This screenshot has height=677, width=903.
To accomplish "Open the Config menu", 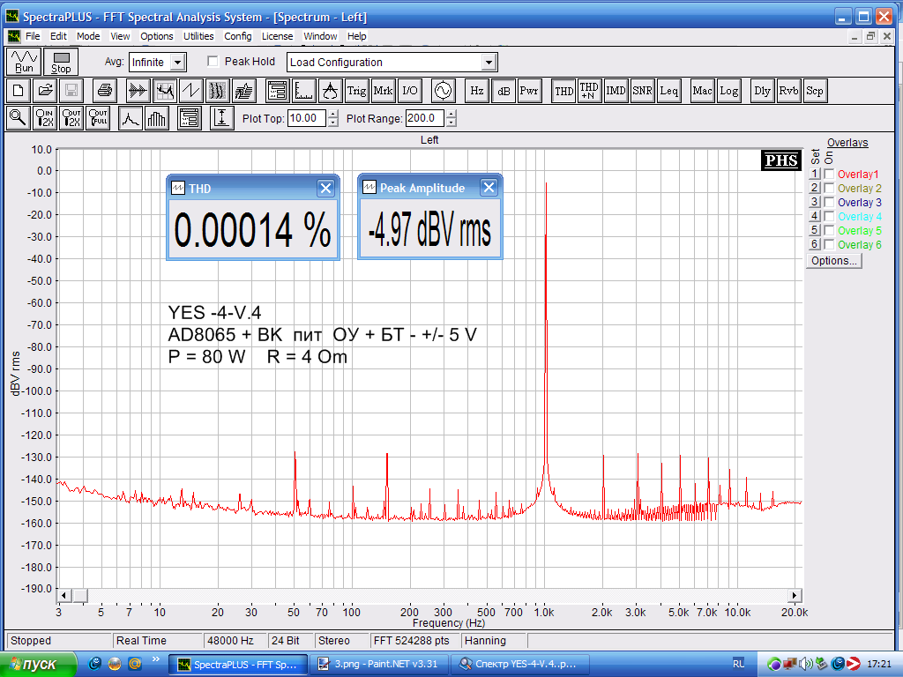I will coord(237,36).
